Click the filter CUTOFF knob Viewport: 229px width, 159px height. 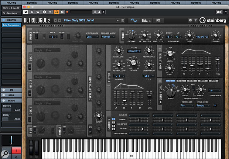point(133,63)
